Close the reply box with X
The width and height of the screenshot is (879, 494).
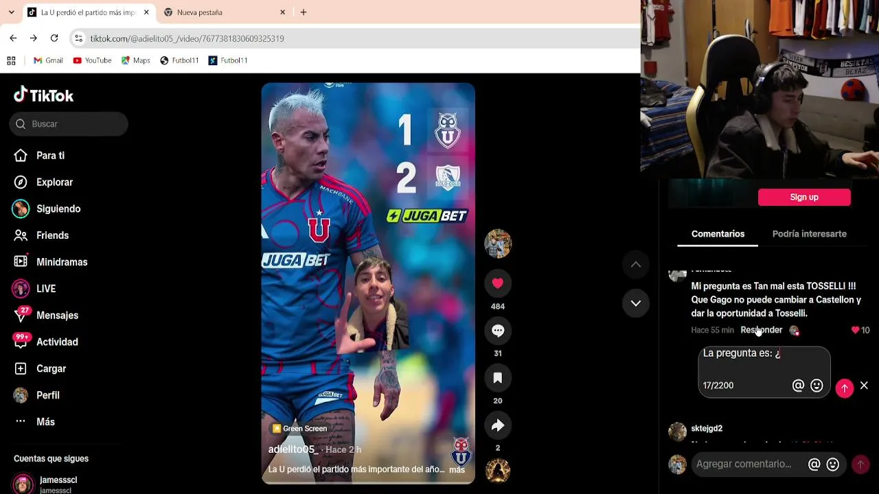(x=864, y=386)
